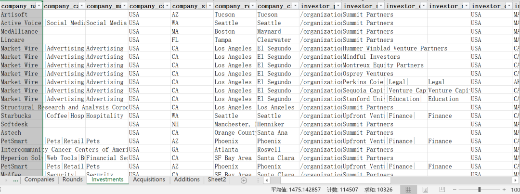
Task: Click count 114507 in status bar
Action: tap(343, 190)
